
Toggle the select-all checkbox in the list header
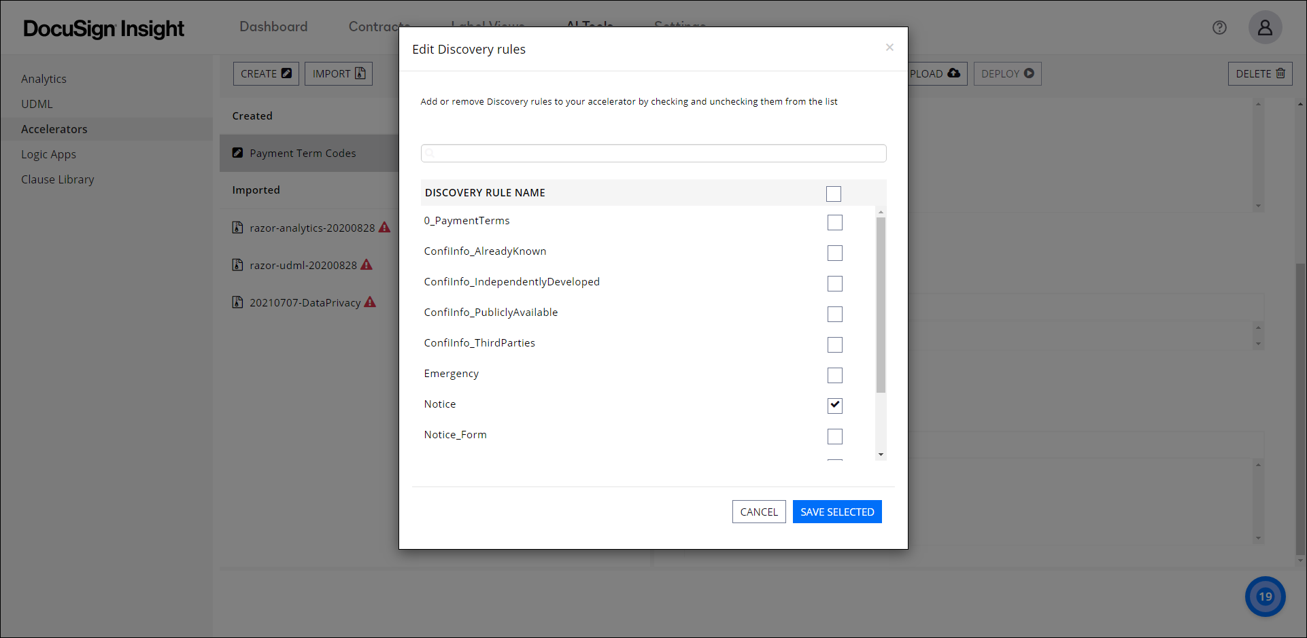[x=834, y=194]
